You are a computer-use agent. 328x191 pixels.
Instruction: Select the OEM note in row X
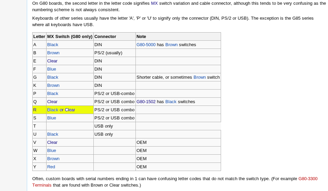178,159
